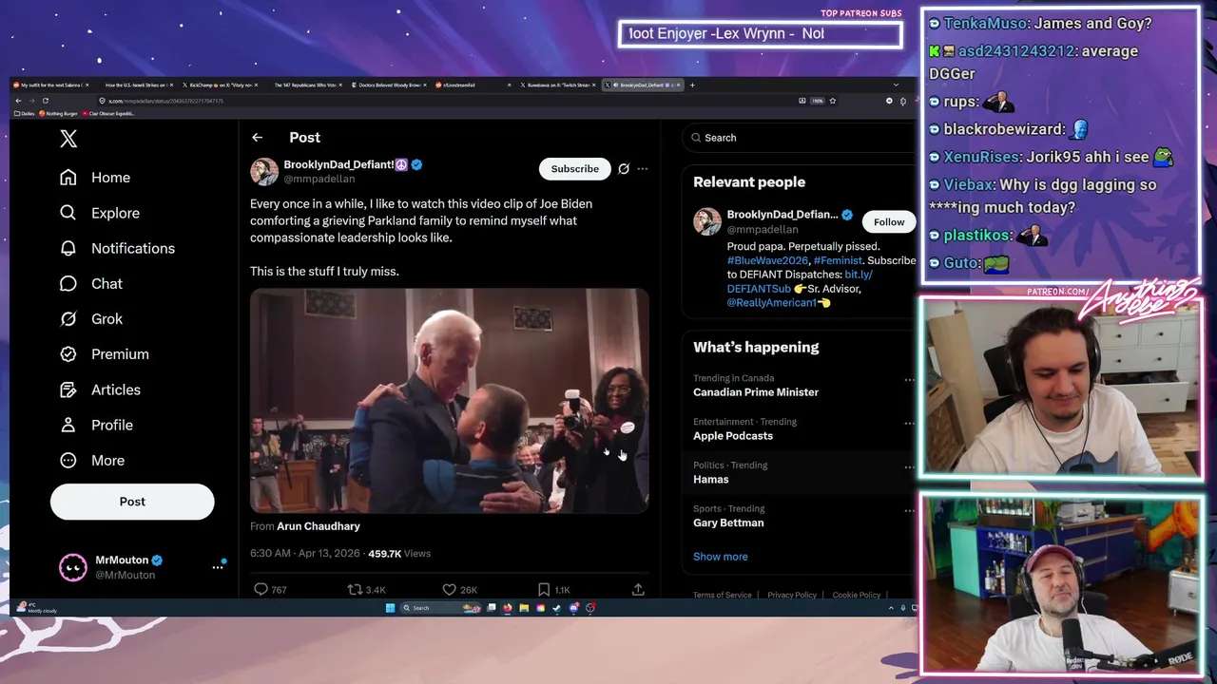
Task: Open BrooklynDad_Defiant avatar on the post
Action: point(264,171)
